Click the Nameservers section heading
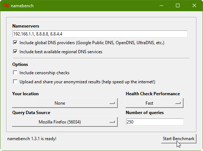 pyautogui.click(x=26, y=26)
